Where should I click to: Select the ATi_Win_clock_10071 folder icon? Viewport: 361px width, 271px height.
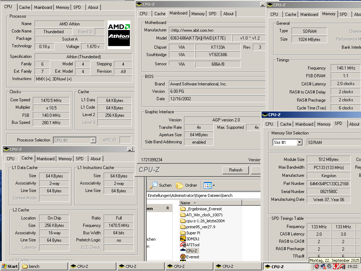(183, 215)
